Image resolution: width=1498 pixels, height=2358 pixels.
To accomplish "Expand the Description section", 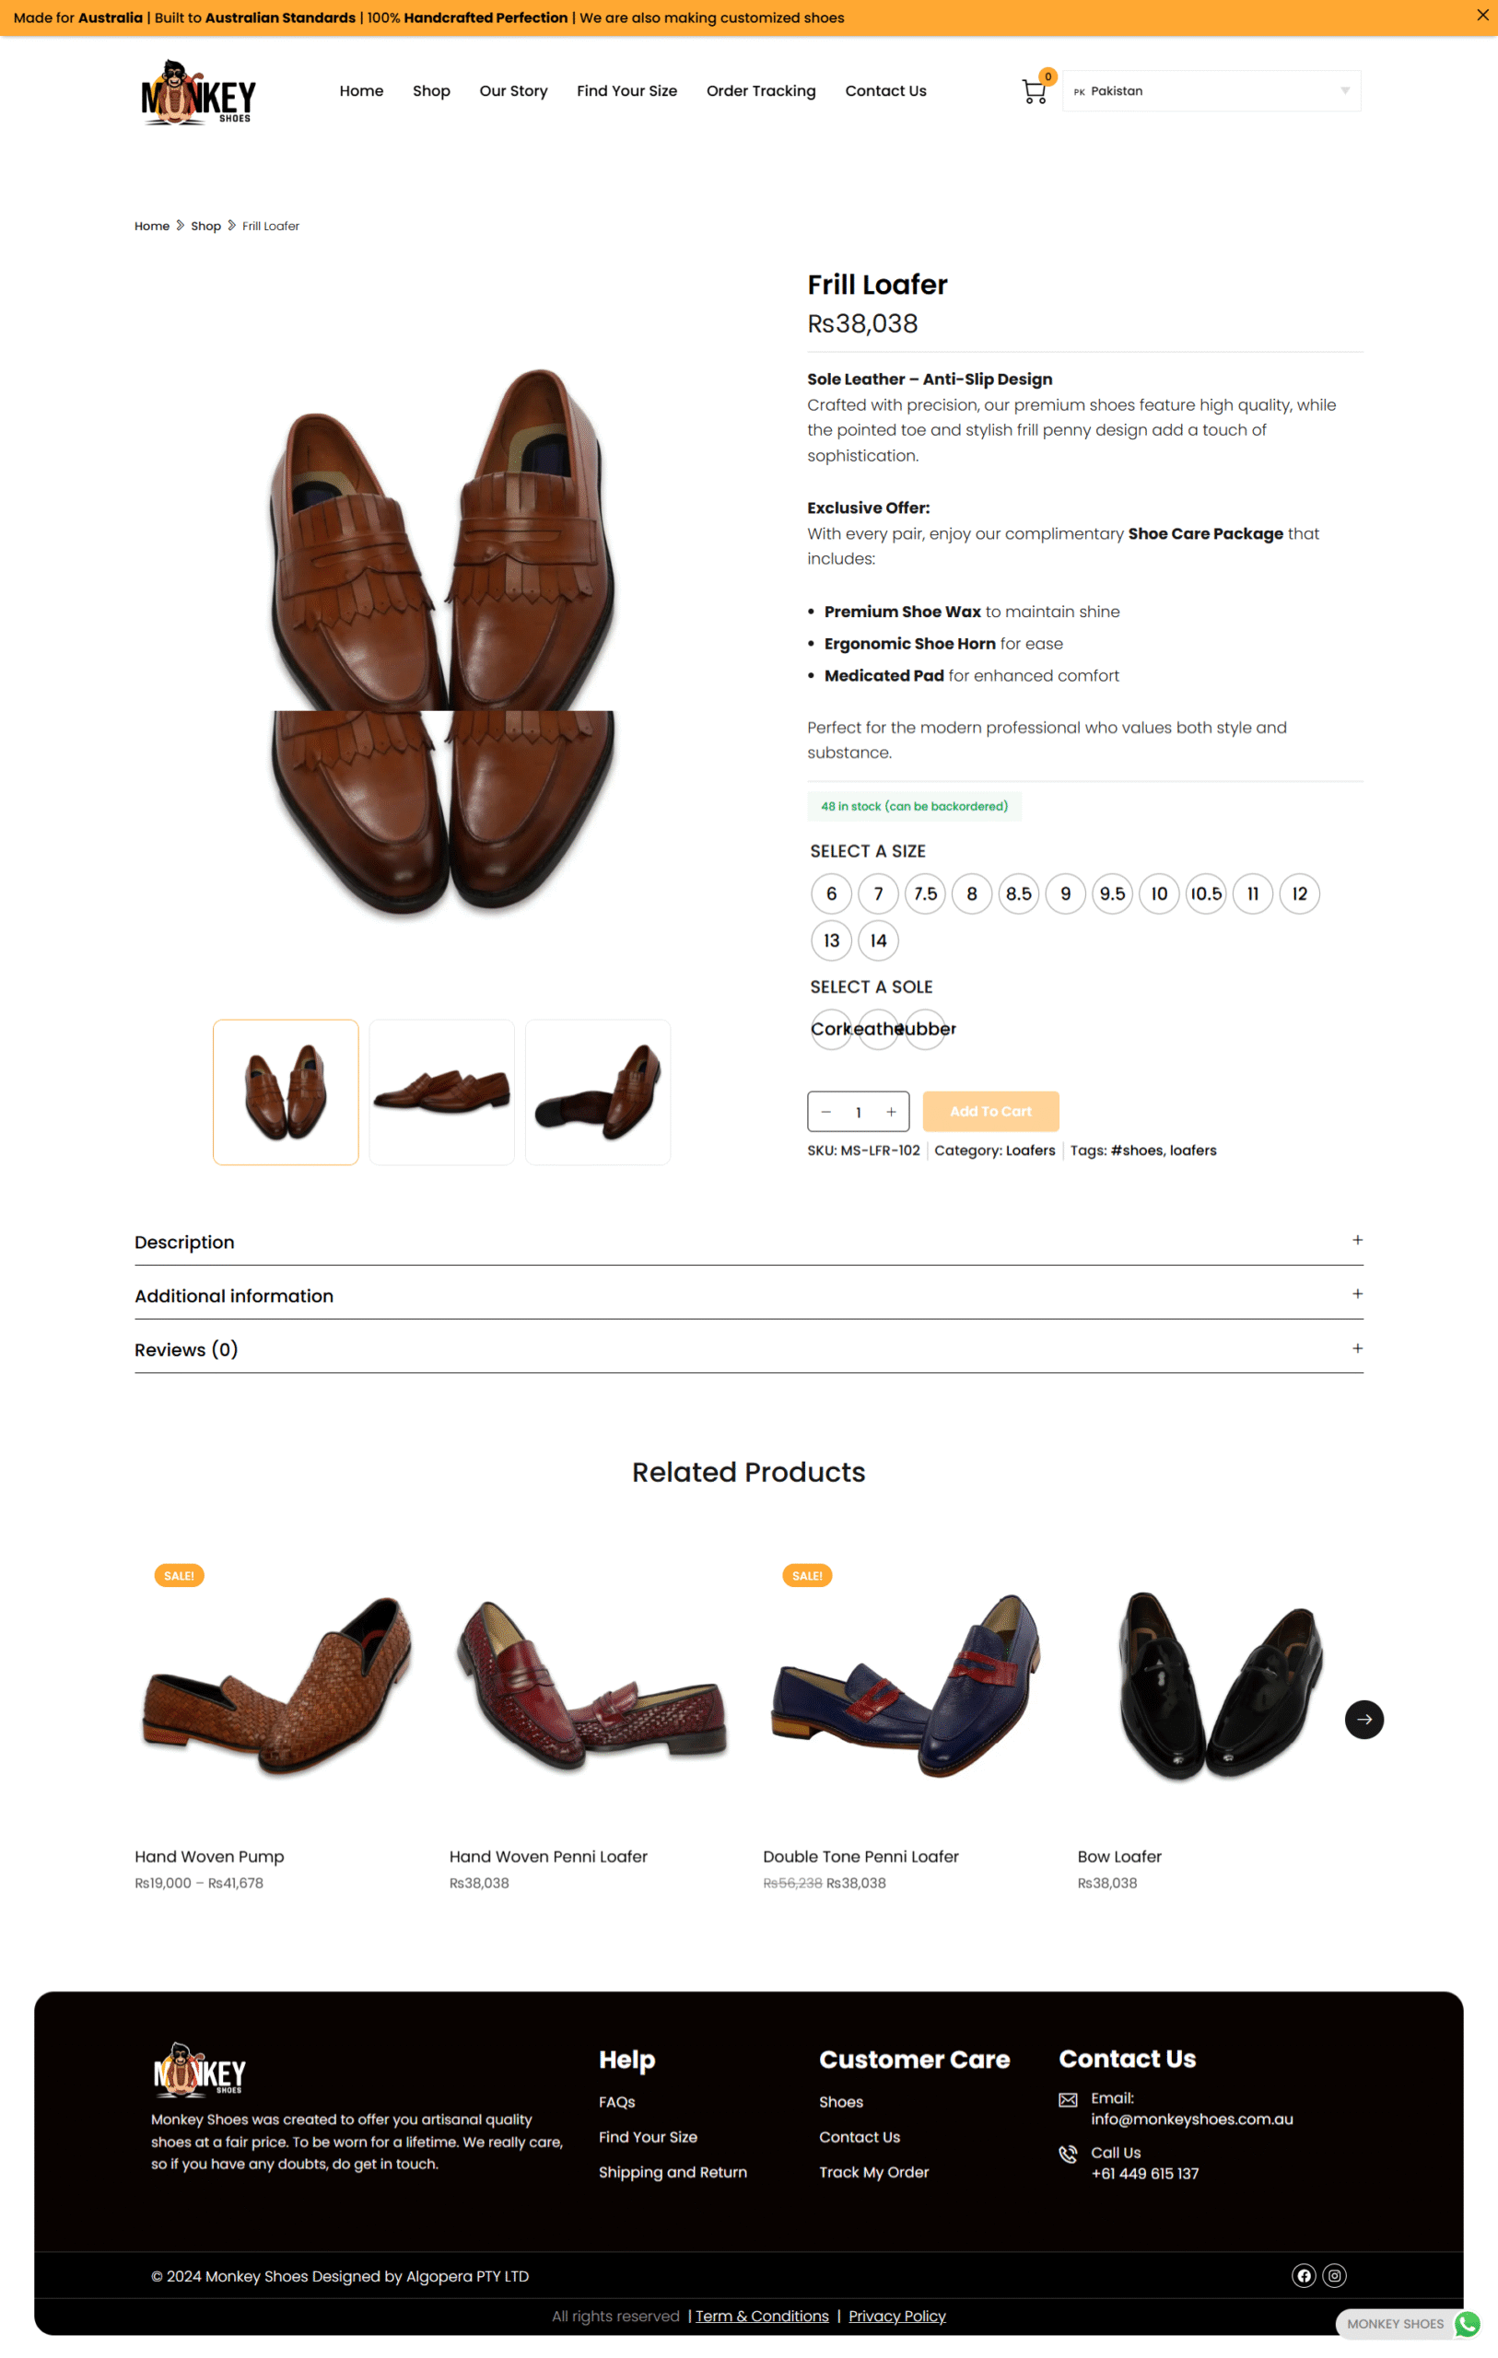I will pyautogui.click(x=748, y=1241).
